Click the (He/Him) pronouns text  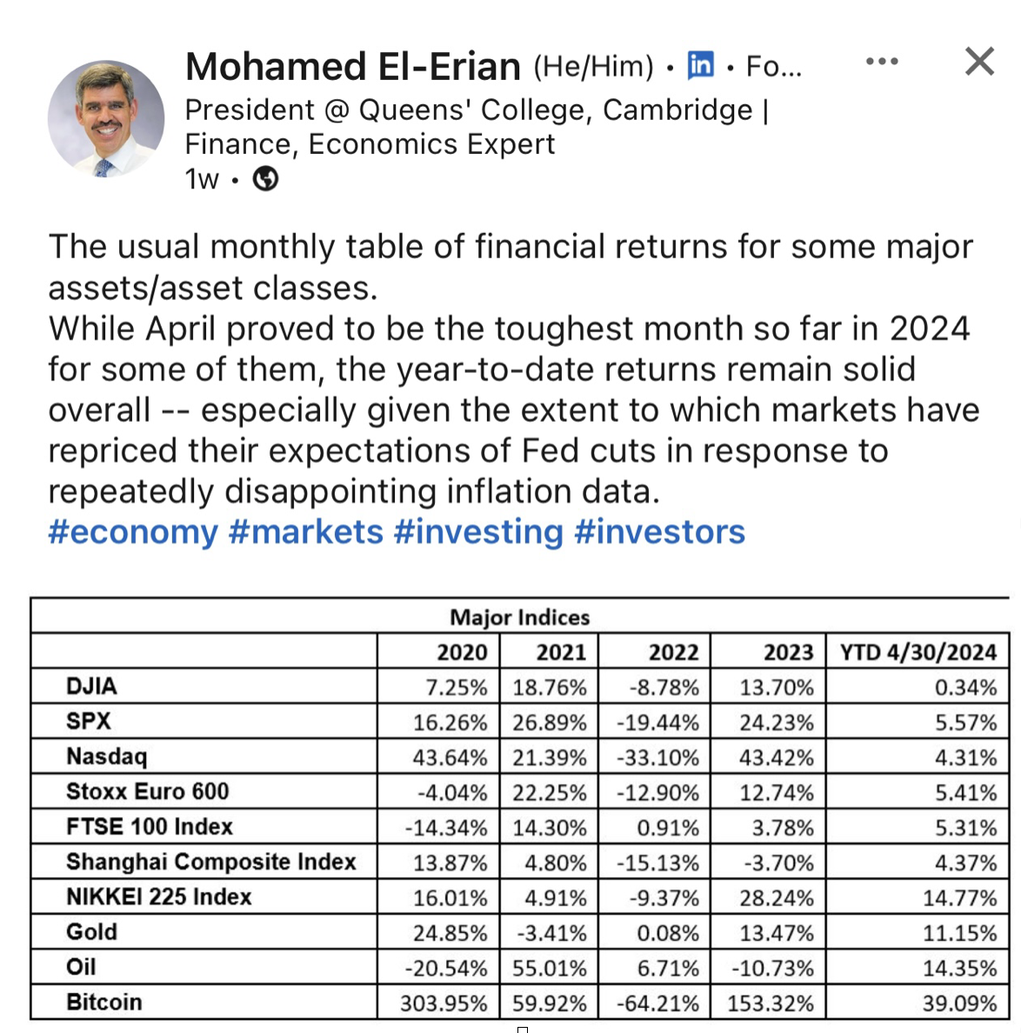(593, 66)
